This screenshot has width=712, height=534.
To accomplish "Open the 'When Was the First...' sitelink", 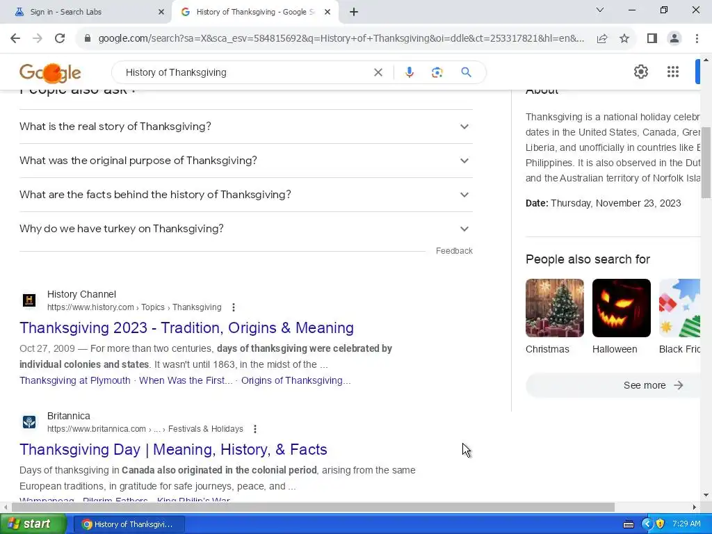I will tap(186, 380).
